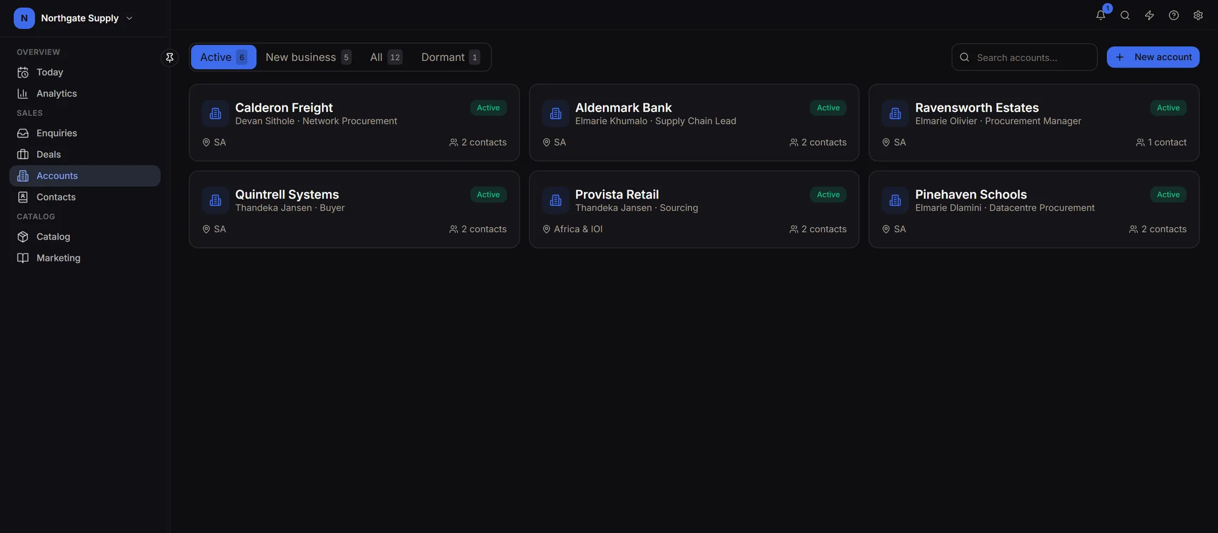Image resolution: width=1218 pixels, height=533 pixels.
Task: Click location pin icon on Aldenmark Bank card
Action: tap(546, 143)
